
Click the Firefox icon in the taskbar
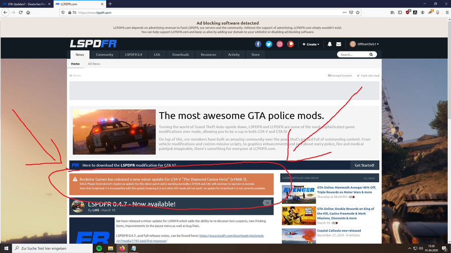(x=122, y=248)
